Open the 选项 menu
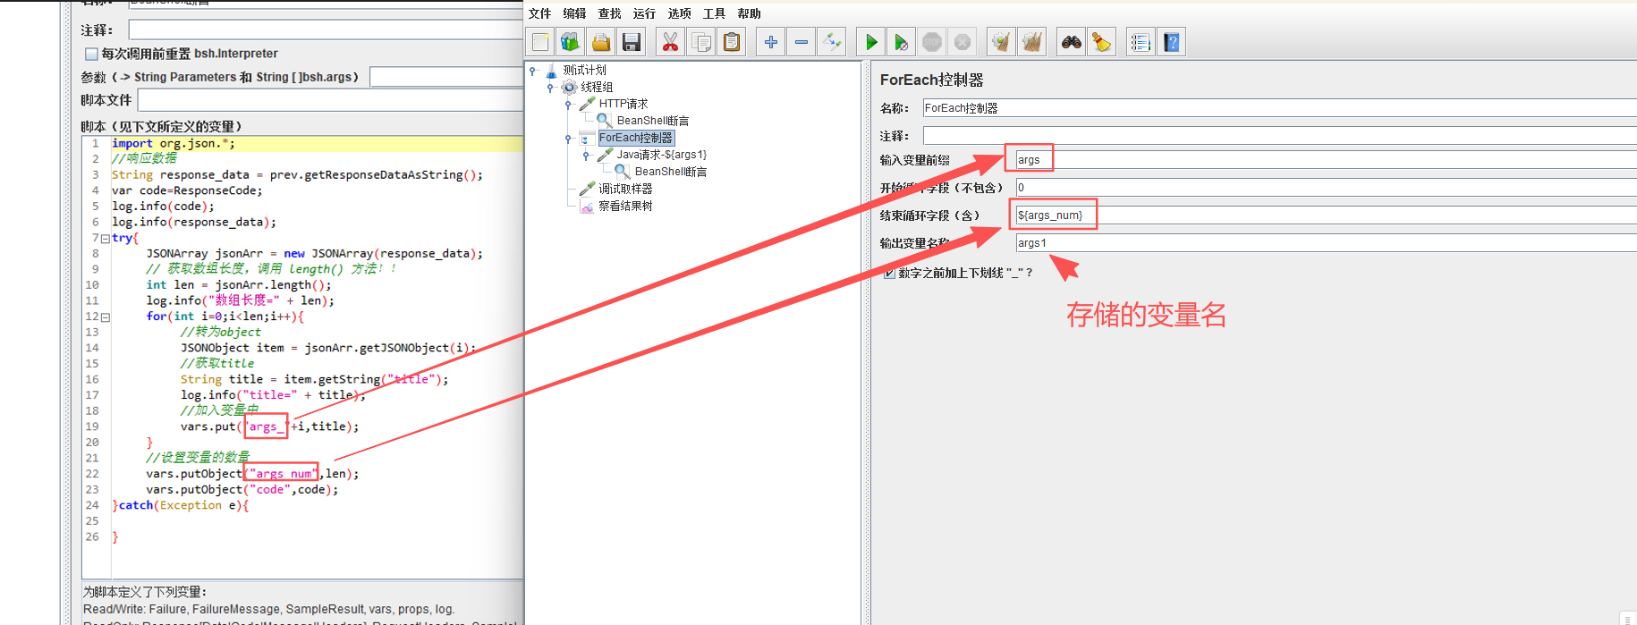This screenshot has width=1637, height=625. tap(679, 13)
